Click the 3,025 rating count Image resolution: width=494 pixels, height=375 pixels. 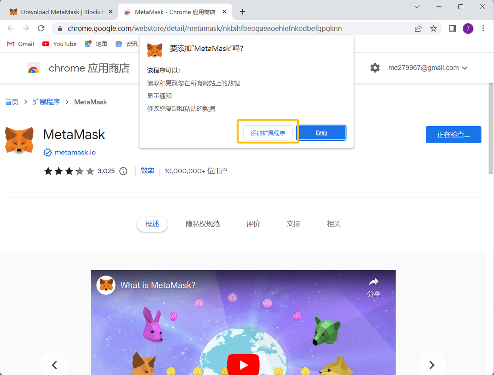click(106, 171)
